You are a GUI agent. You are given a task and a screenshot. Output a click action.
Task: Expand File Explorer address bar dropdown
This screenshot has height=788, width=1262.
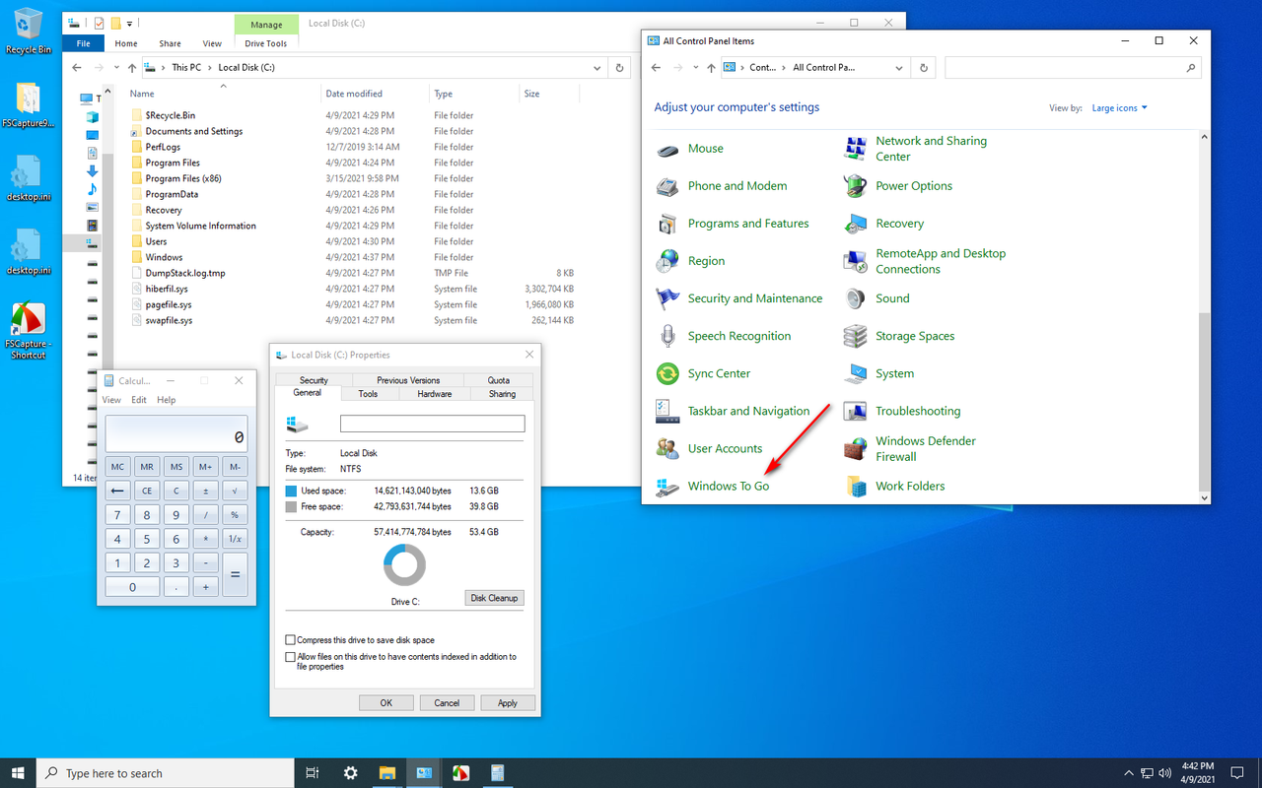(x=596, y=68)
